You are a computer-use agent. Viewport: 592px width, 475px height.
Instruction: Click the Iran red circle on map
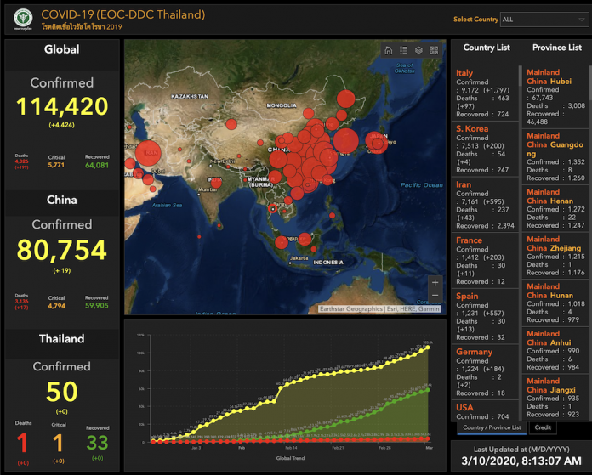(148, 153)
